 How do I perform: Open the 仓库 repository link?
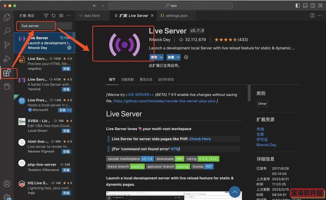(260, 134)
